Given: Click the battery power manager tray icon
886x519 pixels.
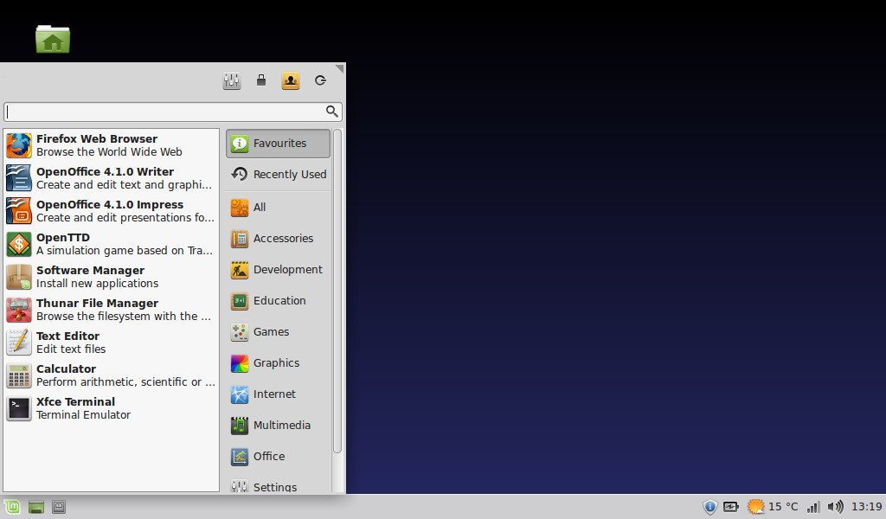Looking at the screenshot, I should click(731, 506).
